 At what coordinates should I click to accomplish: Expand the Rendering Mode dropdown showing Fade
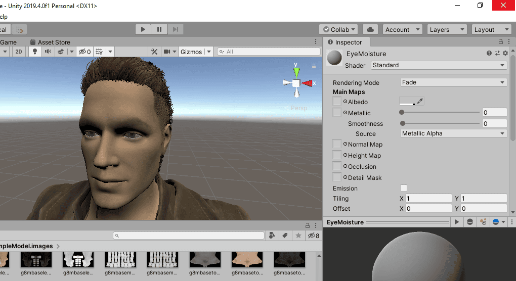click(x=453, y=82)
